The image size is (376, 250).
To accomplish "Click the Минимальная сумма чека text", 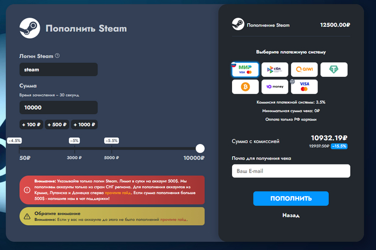I will (x=291, y=111).
